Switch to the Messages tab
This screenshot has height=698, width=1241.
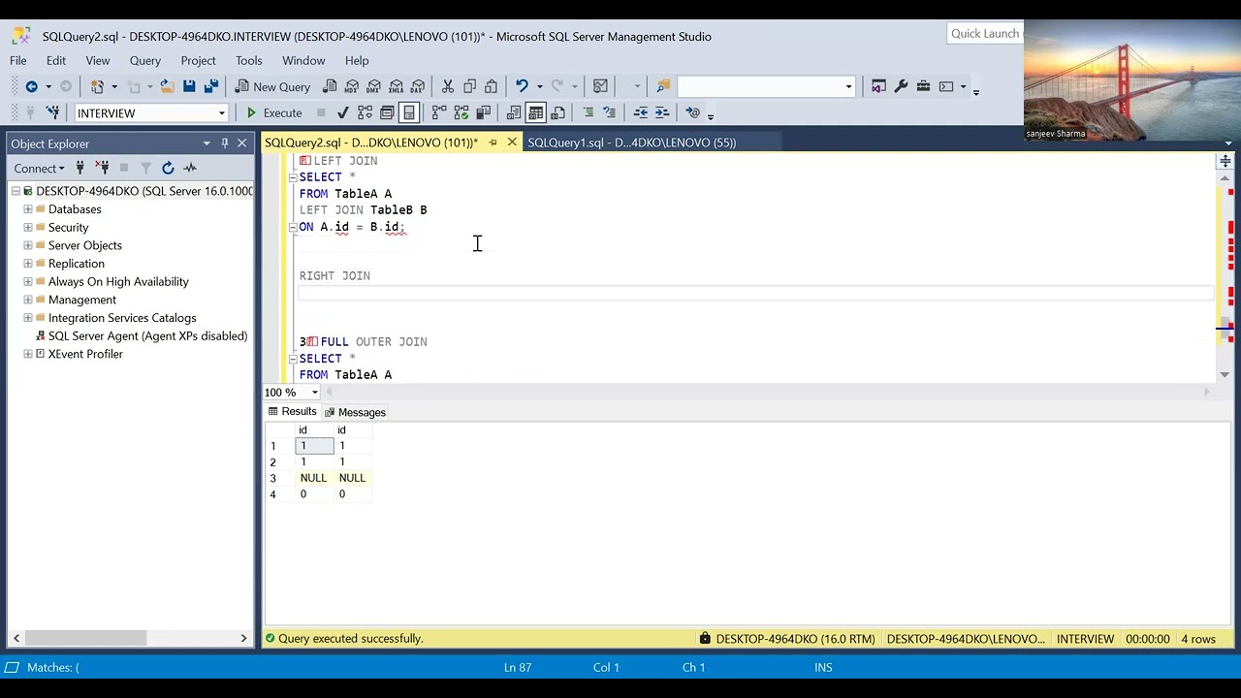point(355,412)
